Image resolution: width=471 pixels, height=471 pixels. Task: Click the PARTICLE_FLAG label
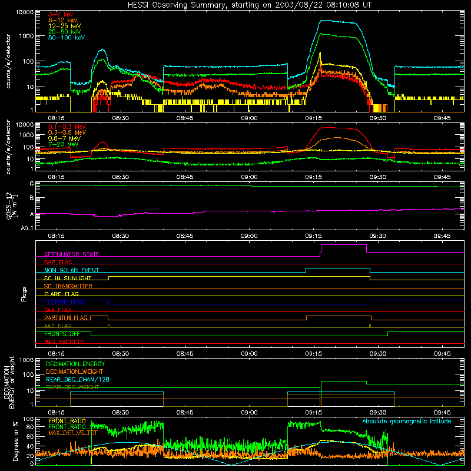click(66, 317)
